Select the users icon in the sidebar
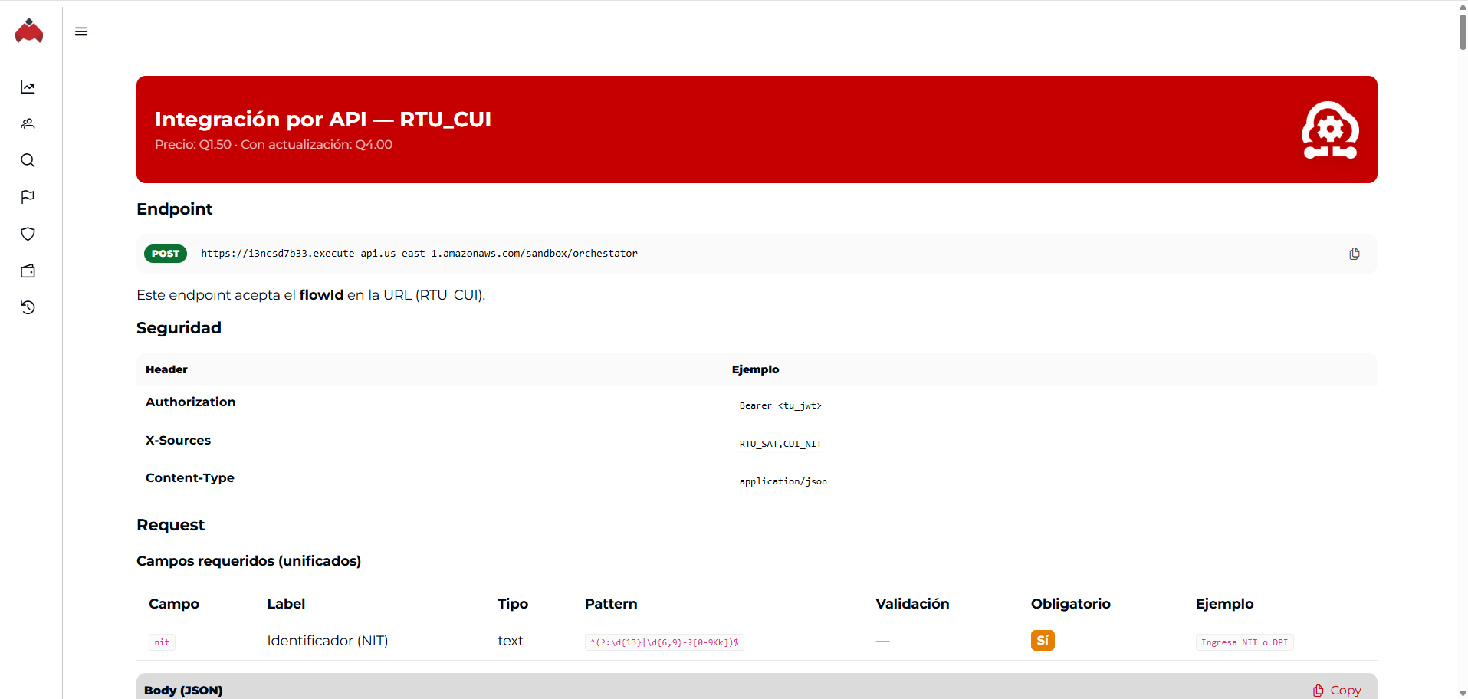The width and height of the screenshot is (1468, 699). pyautogui.click(x=28, y=123)
